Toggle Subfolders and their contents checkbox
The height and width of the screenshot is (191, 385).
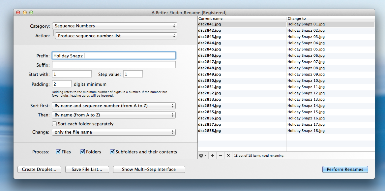(x=112, y=152)
